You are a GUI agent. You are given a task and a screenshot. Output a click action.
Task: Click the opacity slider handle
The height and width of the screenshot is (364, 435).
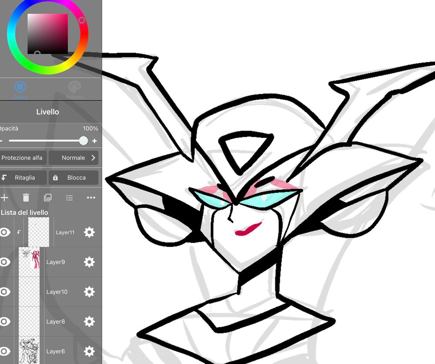pos(83,141)
